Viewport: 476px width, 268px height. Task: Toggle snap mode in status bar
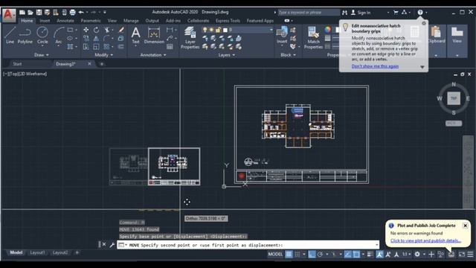tap(297, 255)
